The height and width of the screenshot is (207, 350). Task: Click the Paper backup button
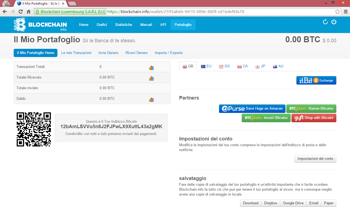point(329,203)
